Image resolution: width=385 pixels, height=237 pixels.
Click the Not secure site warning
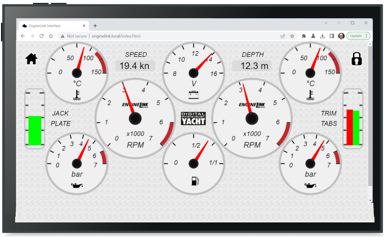click(x=74, y=36)
